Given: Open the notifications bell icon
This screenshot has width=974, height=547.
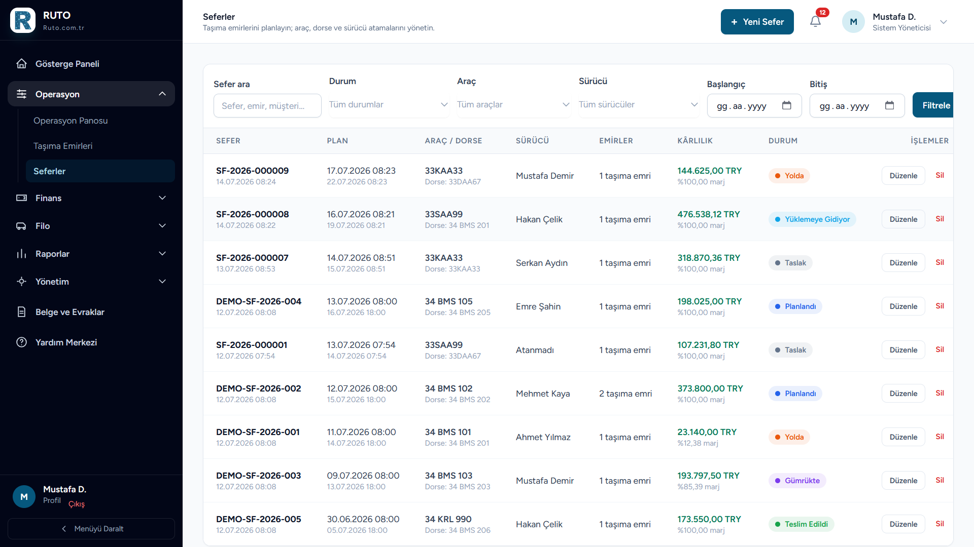Looking at the screenshot, I should (x=815, y=22).
